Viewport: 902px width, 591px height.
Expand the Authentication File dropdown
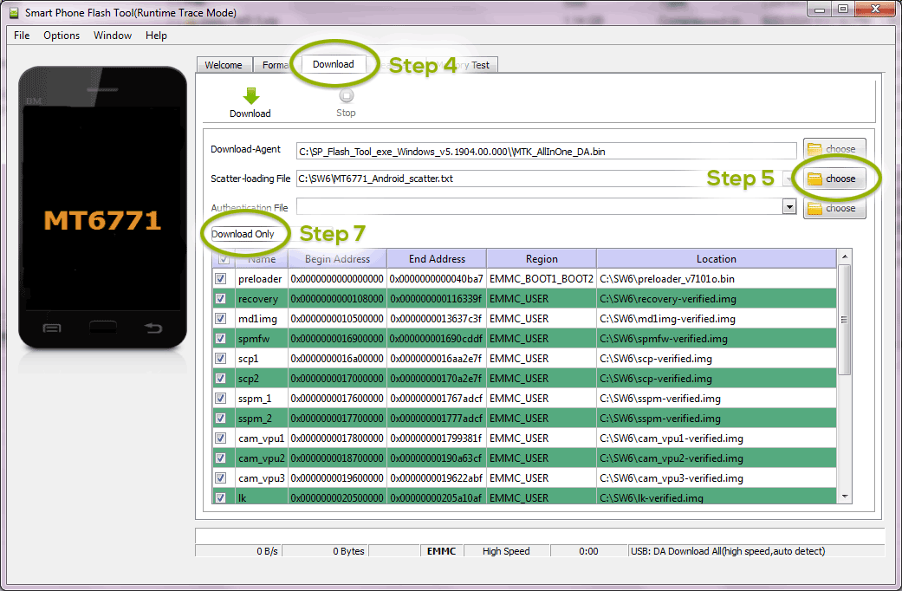click(x=789, y=207)
